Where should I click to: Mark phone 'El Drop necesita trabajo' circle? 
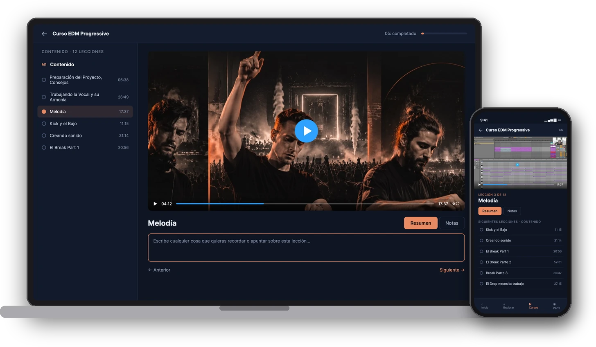point(481,284)
